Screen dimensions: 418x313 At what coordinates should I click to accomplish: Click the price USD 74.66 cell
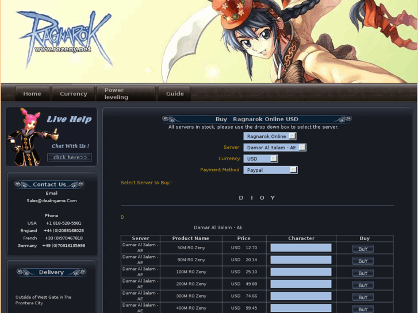tap(244, 296)
